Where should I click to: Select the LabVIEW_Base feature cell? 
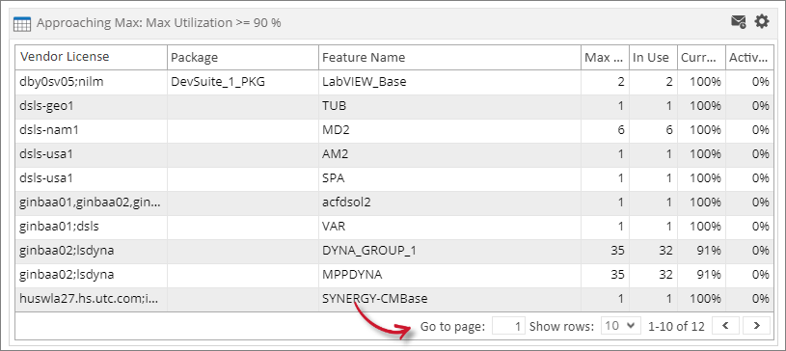click(x=450, y=82)
